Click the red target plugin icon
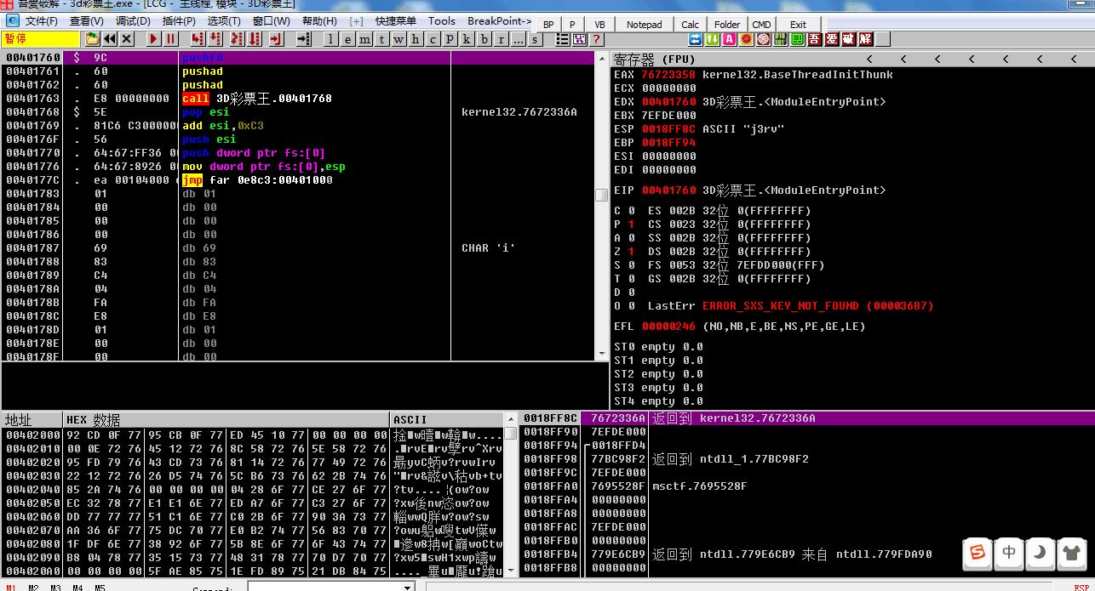The image size is (1095, 591). coord(764,39)
